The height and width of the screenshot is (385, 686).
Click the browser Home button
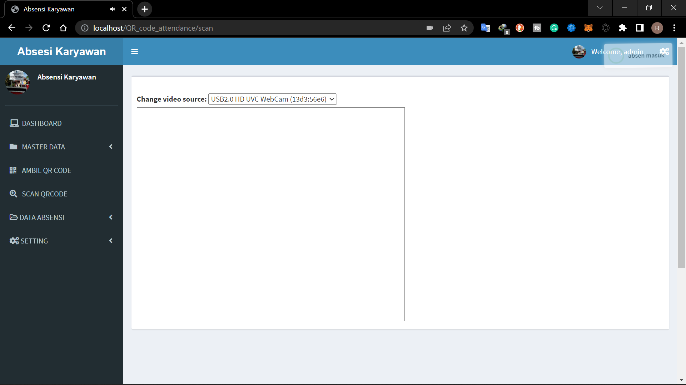click(x=63, y=28)
